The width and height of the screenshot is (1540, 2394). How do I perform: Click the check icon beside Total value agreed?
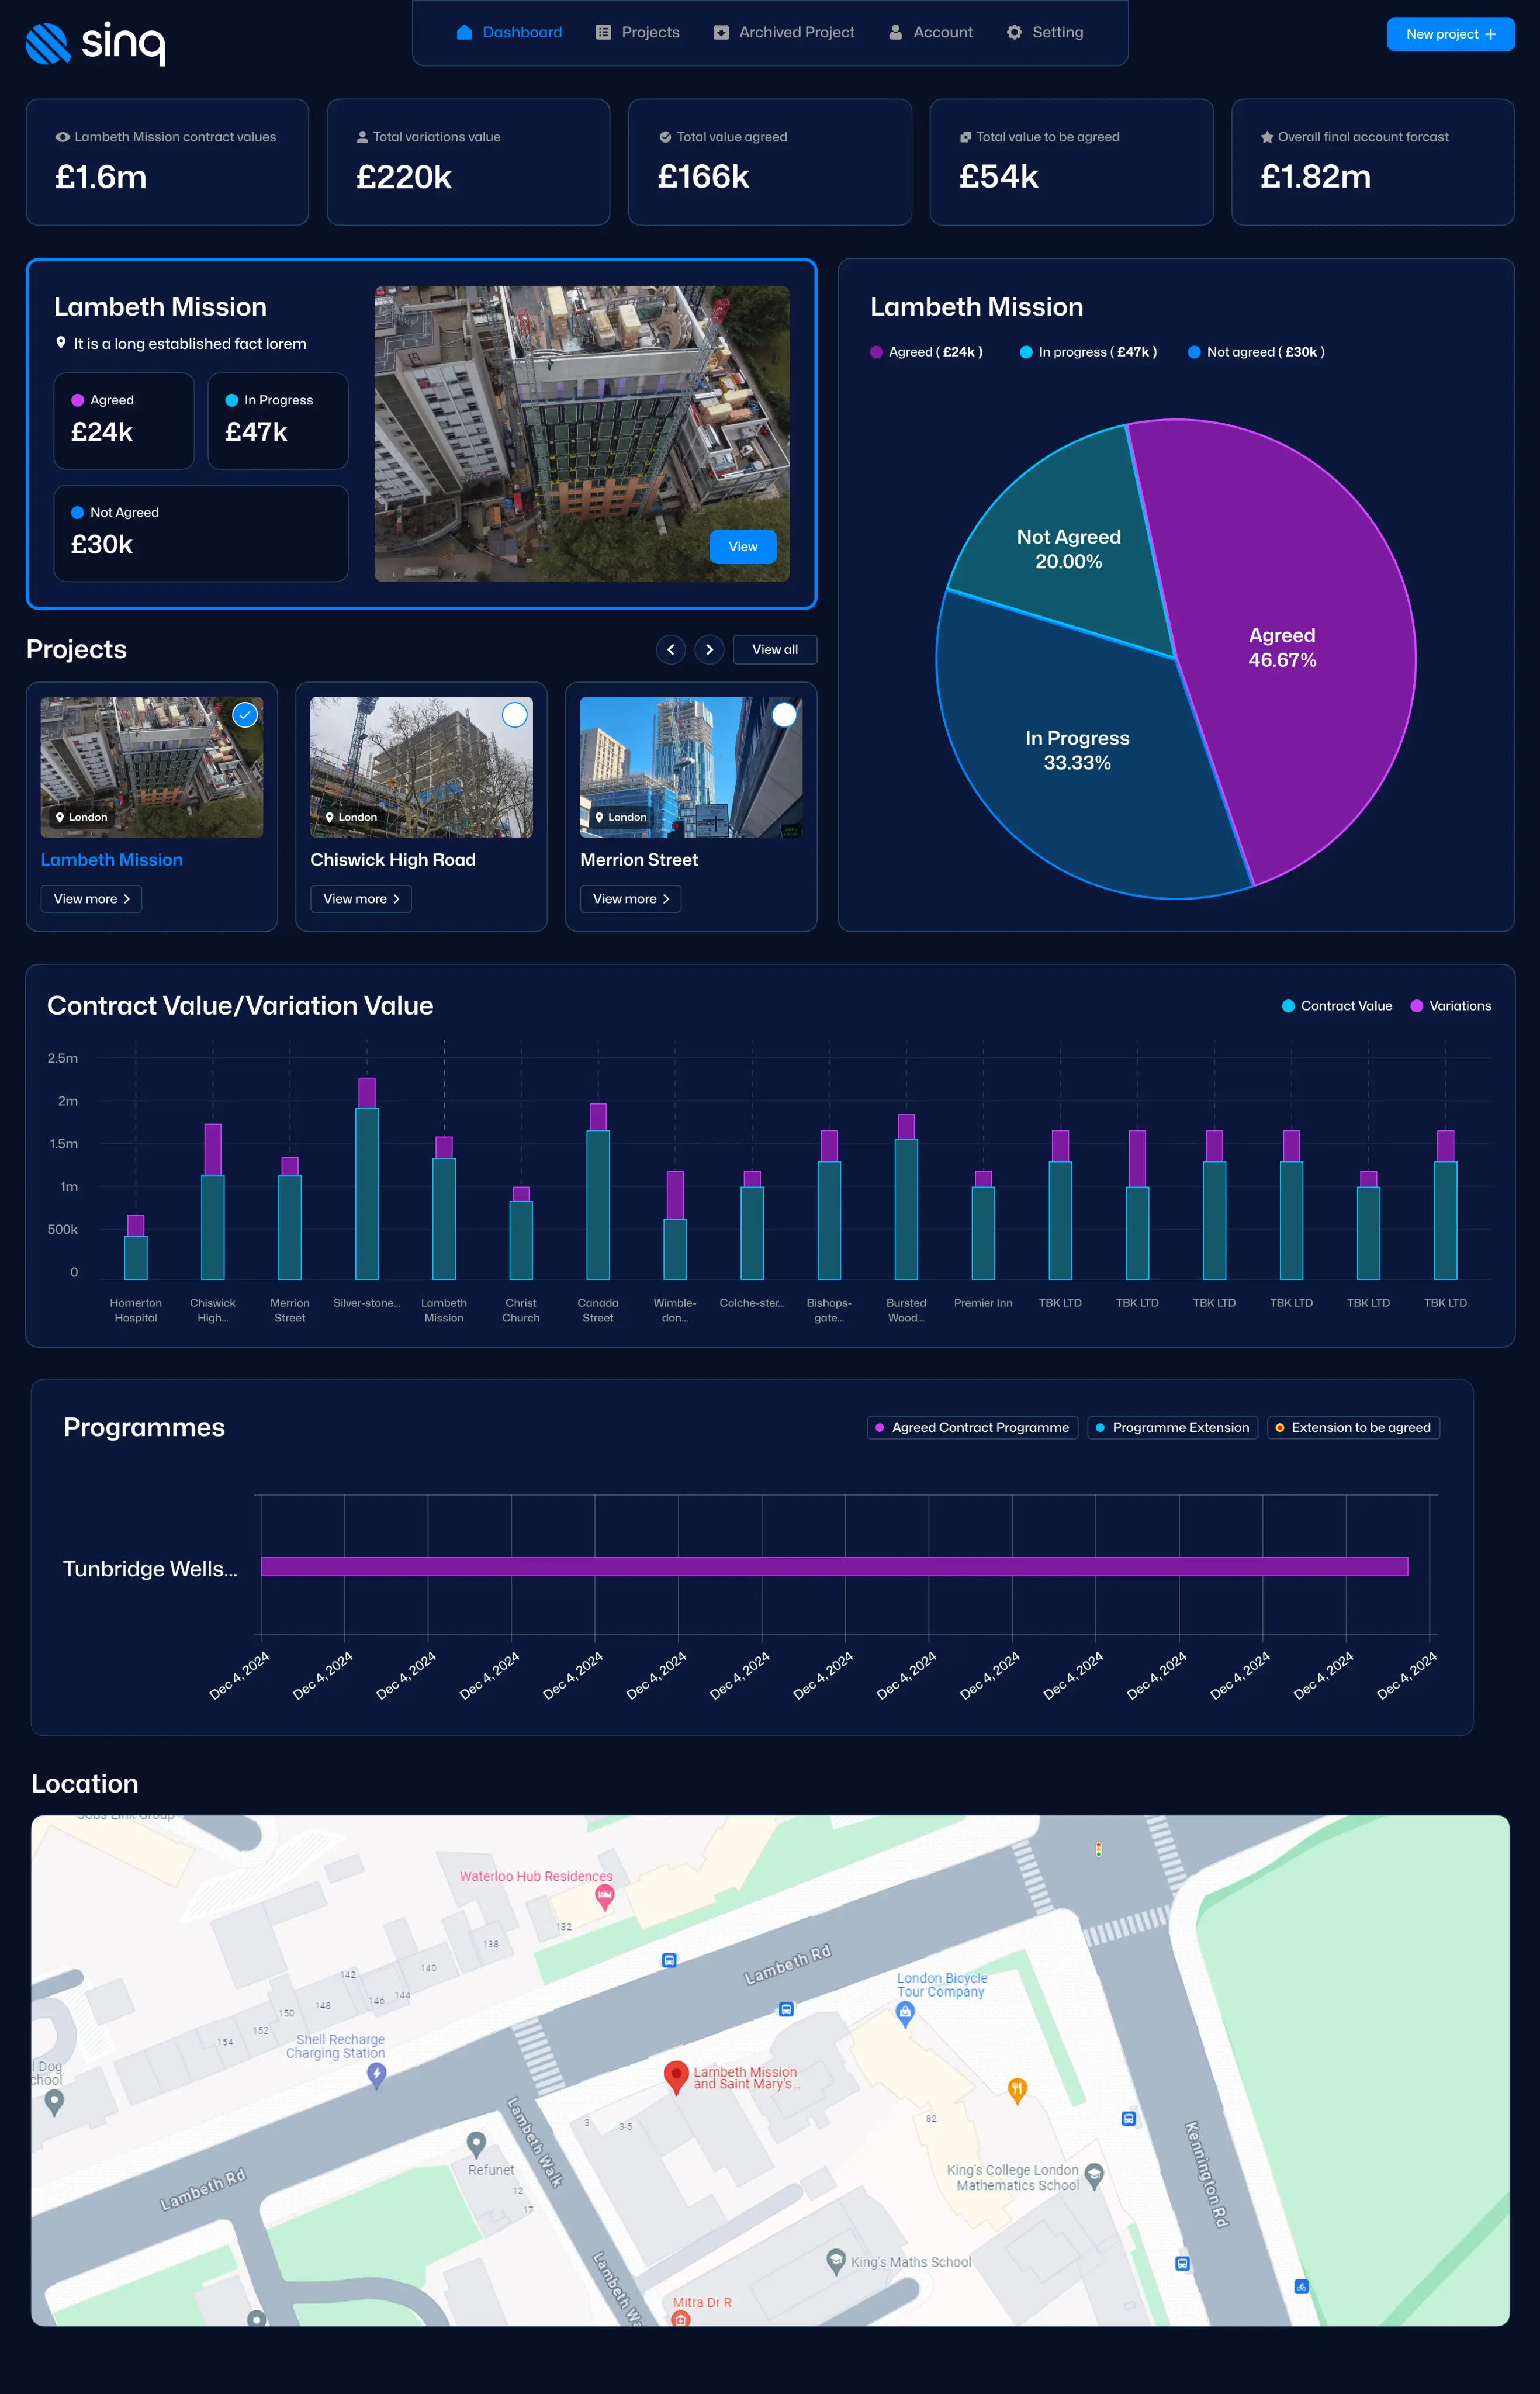tap(665, 137)
